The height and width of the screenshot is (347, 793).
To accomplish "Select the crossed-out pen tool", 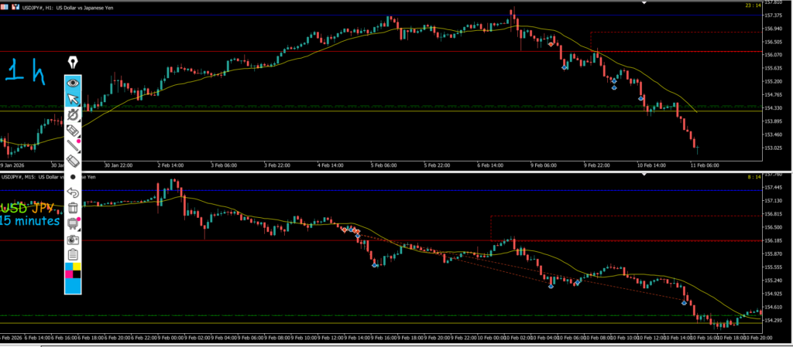I will coord(74,114).
